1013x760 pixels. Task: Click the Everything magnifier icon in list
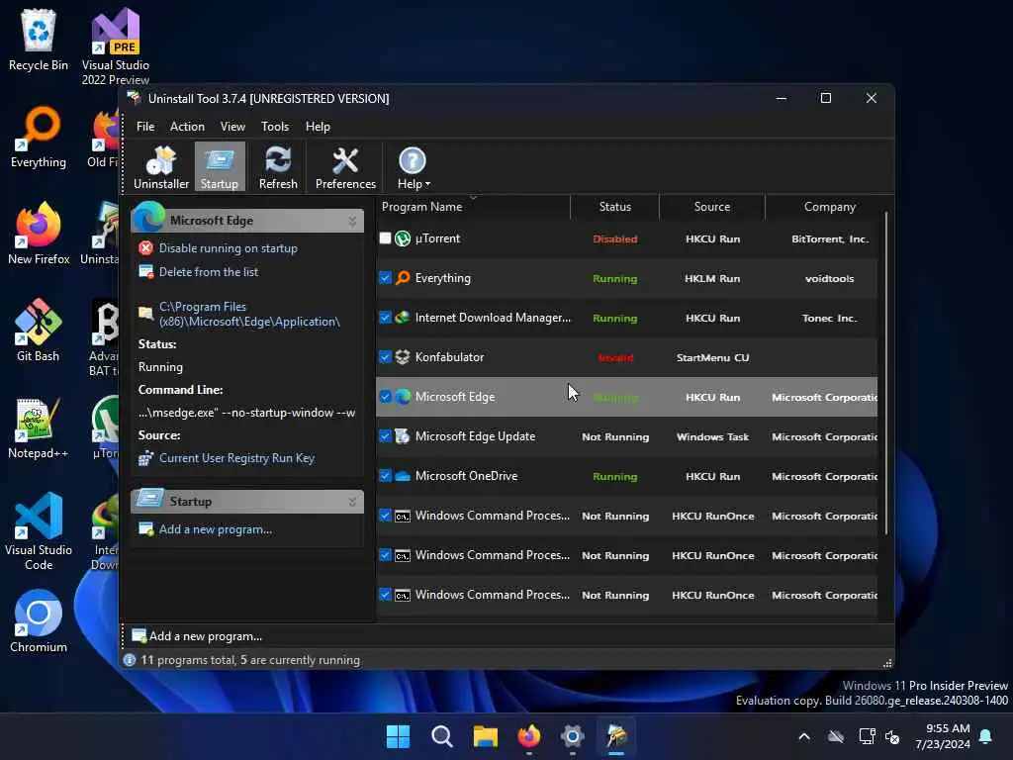click(x=403, y=278)
